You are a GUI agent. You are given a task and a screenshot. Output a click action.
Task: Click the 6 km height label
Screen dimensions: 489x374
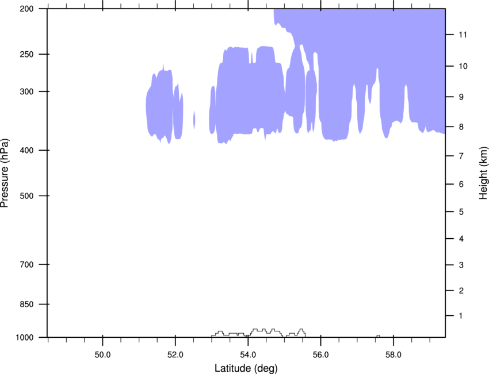point(461,184)
